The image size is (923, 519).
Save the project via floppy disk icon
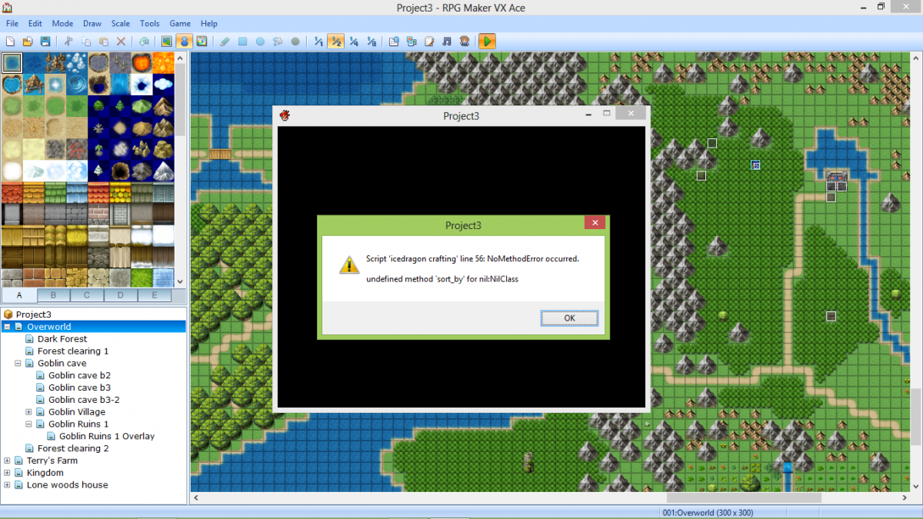tap(45, 42)
